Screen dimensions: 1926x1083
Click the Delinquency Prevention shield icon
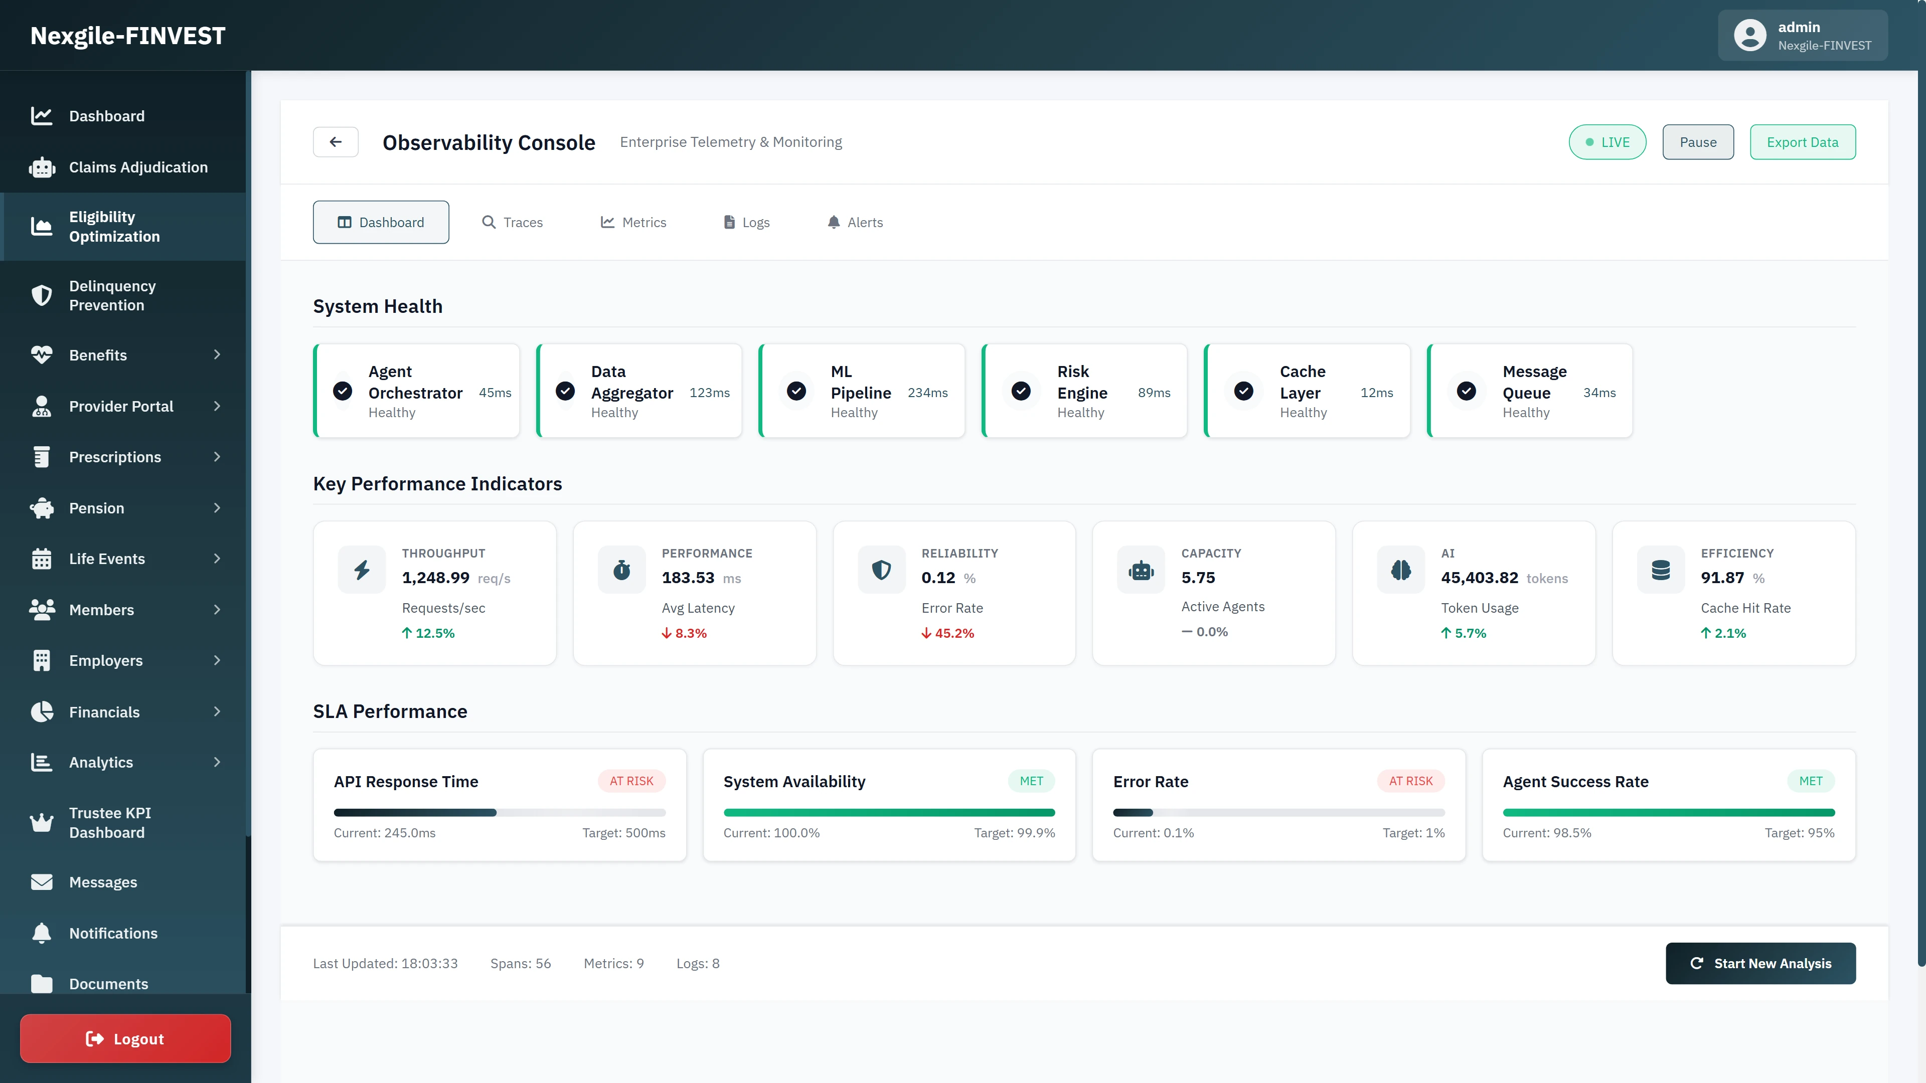pos(42,295)
